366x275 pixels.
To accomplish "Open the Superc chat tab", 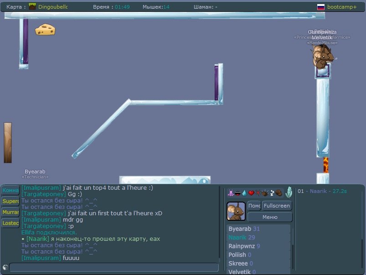I will coord(10,201).
